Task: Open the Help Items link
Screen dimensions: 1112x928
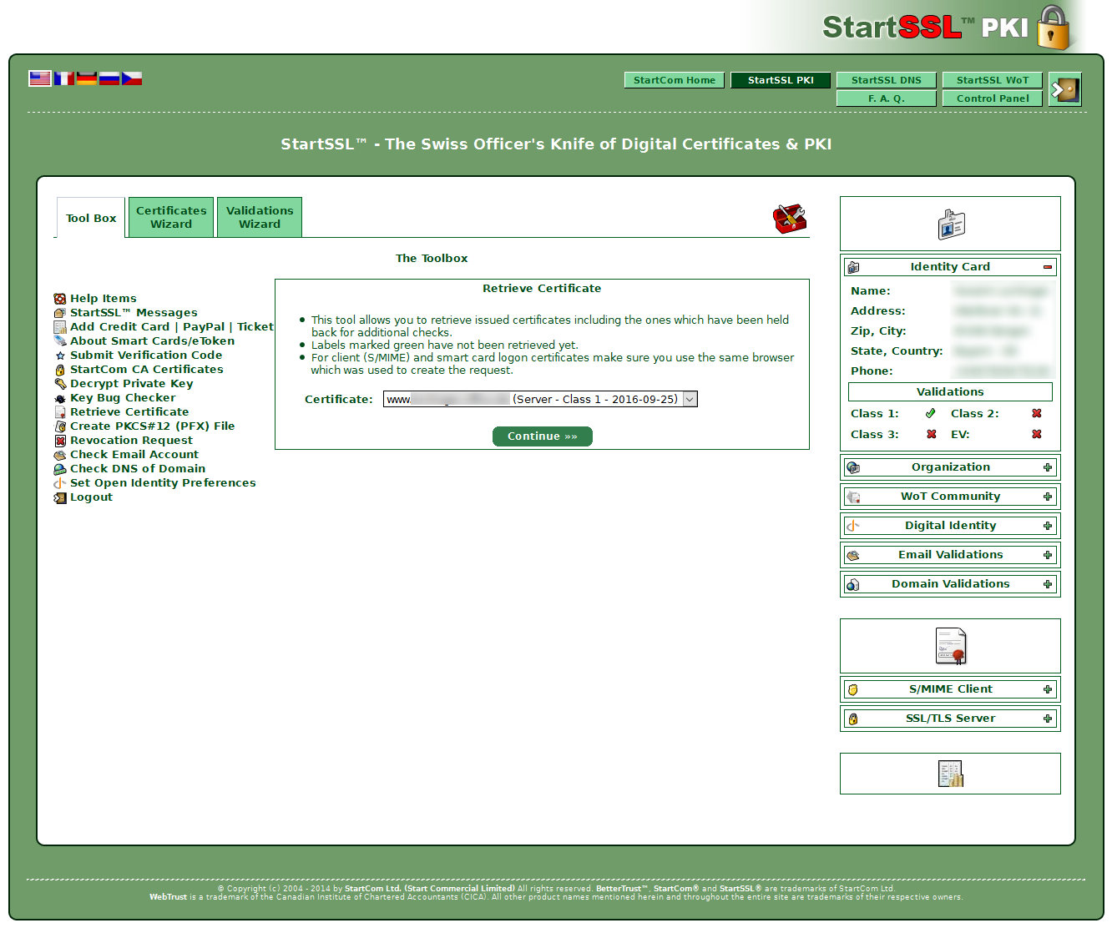Action: click(x=104, y=299)
